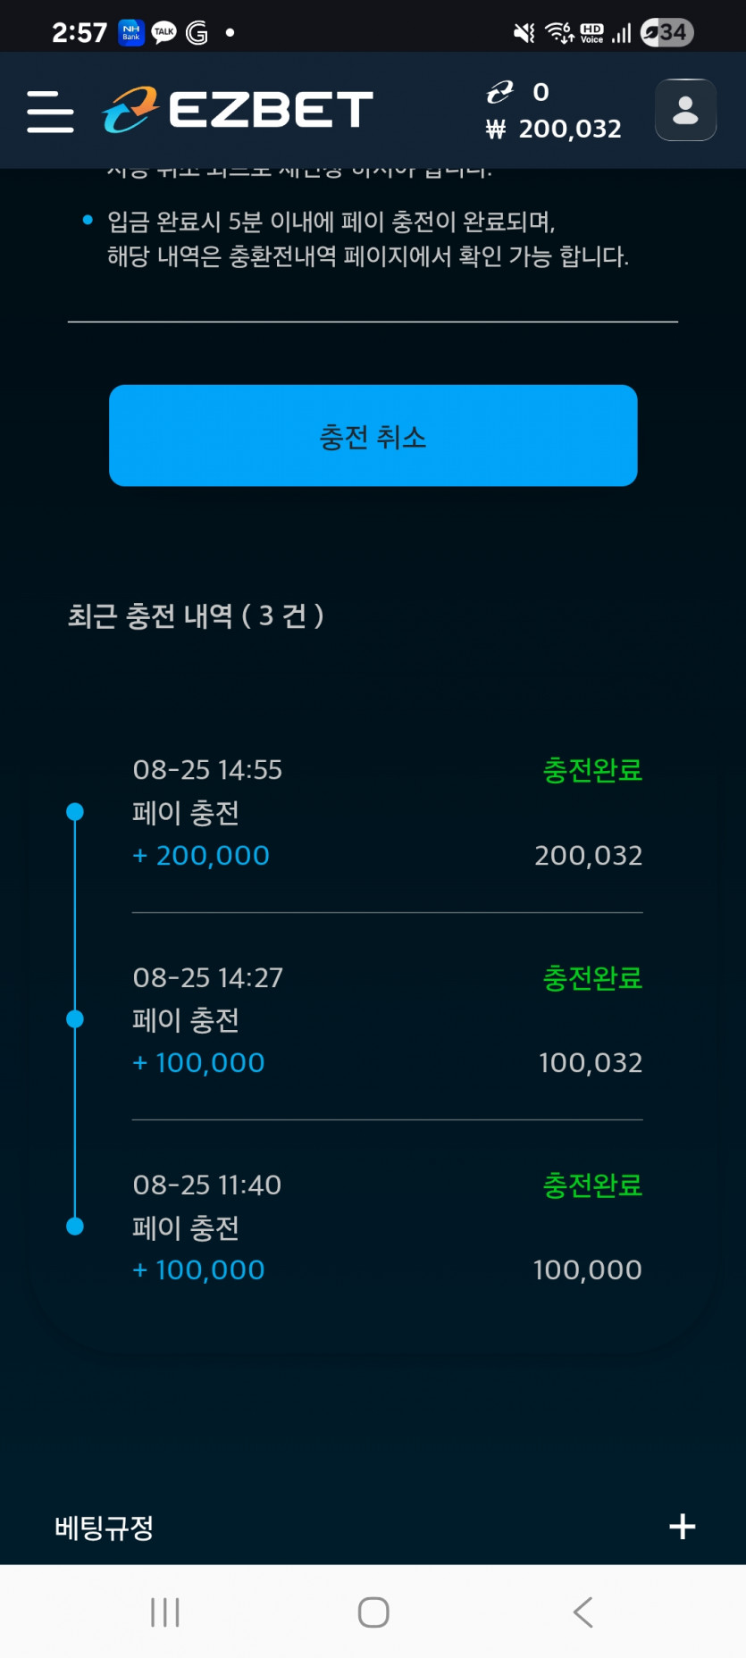Tap the EZBET logo
Screen dimensions: 746x1658
click(x=237, y=110)
